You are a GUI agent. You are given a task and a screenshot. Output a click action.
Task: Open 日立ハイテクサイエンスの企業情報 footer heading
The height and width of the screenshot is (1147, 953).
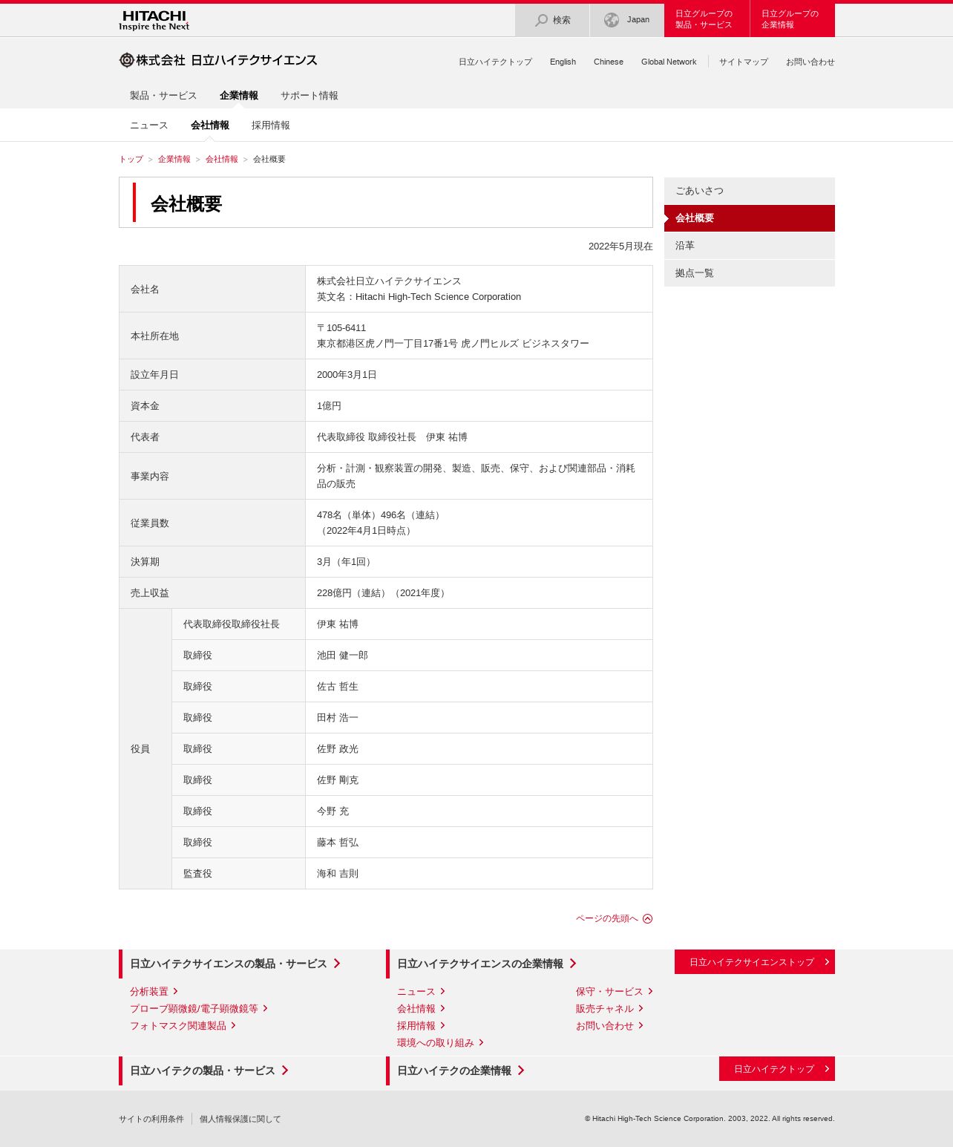486,964
